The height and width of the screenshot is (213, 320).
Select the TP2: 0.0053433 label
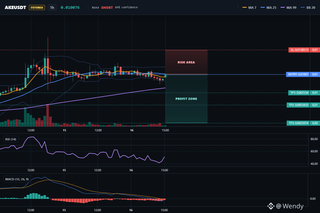298,105
